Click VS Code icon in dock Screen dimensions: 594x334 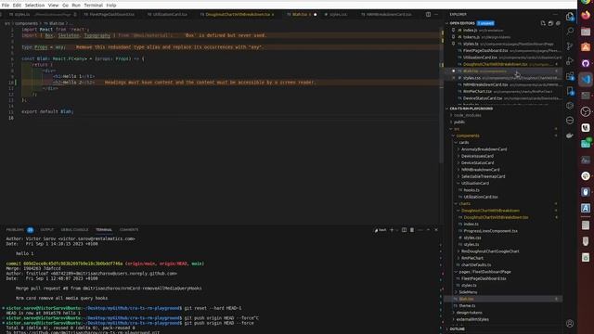click(586, 80)
